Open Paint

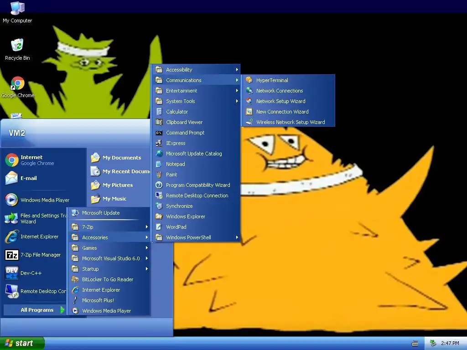coord(196,175)
